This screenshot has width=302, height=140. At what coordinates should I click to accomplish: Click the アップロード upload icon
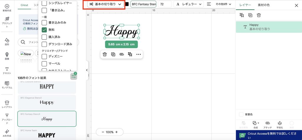click(7, 116)
